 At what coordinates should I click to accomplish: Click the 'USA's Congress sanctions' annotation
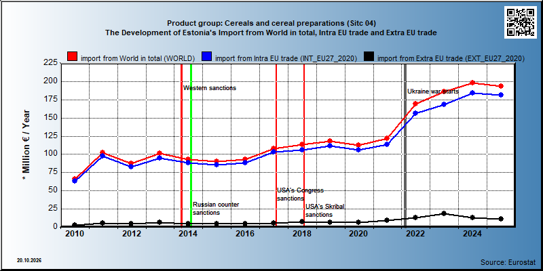pos(300,194)
